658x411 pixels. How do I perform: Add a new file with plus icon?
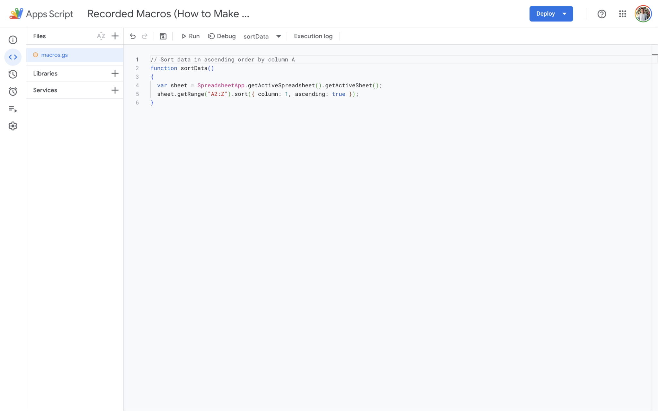[115, 36]
